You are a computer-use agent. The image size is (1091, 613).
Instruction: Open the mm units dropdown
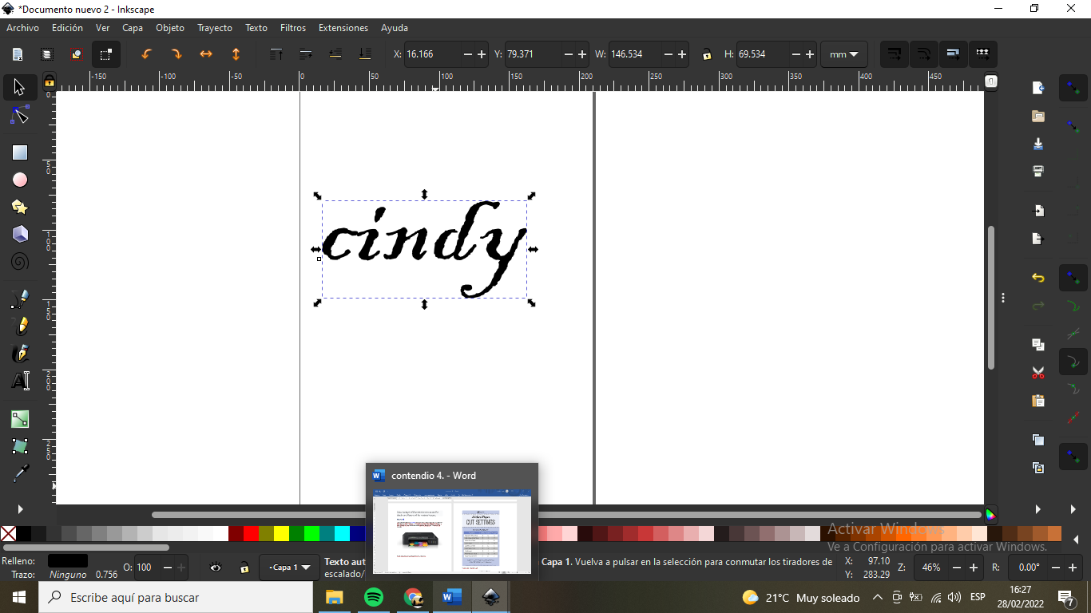[844, 54]
